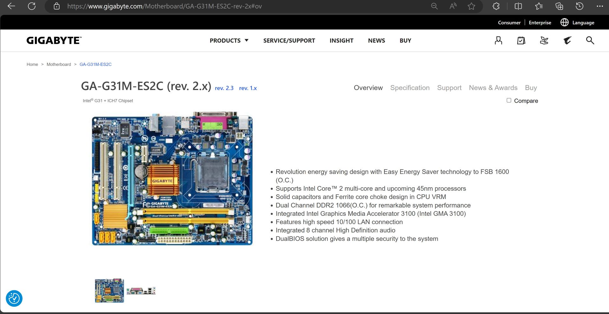
Task: Go to the Motherboard breadcrumb
Action: coord(59,64)
